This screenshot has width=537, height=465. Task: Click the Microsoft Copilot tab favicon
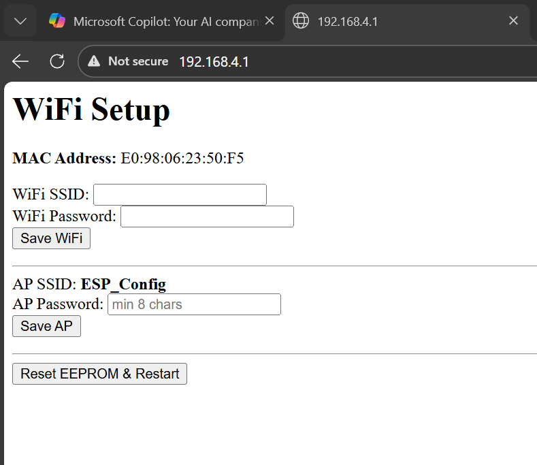[57, 21]
